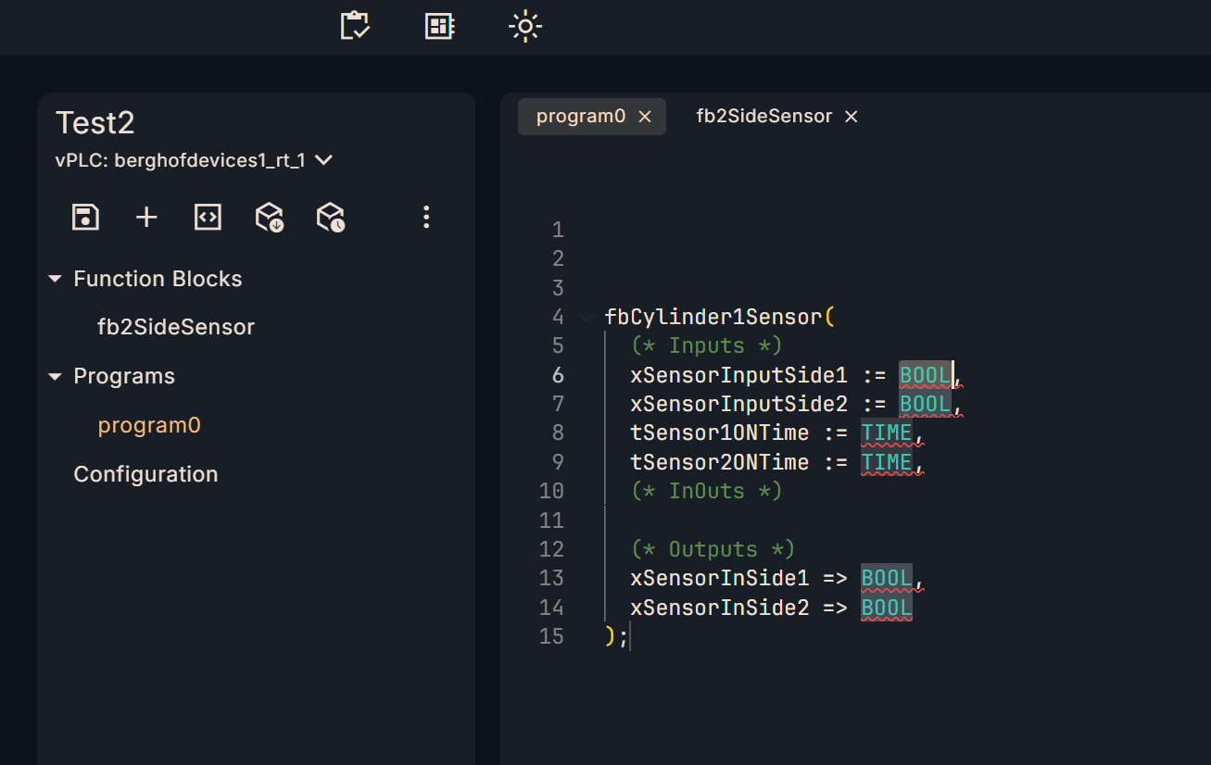Open the device board icon in top bar
This screenshot has height=765, width=1211.
click(x=439, y=26)
